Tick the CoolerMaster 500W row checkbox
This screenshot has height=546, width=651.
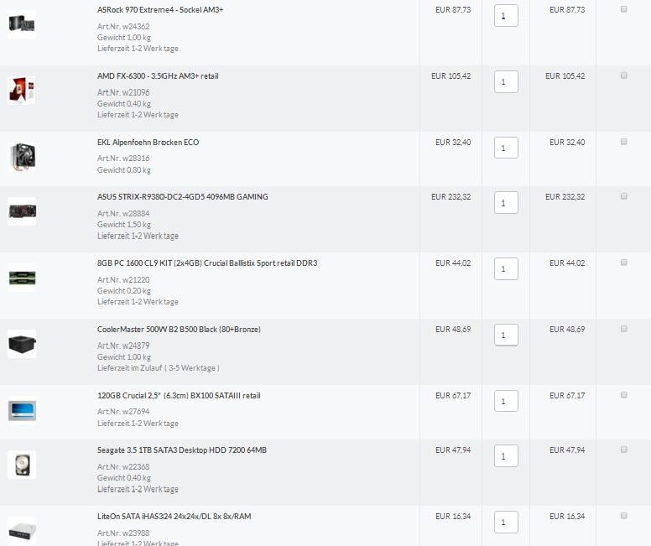pyautogui.click(x=623, y=329)
